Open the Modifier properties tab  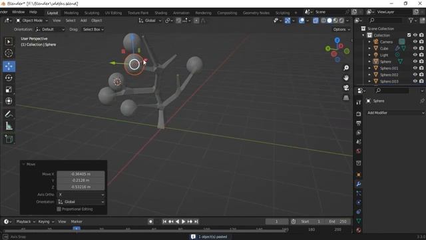[x=359, y=184]
